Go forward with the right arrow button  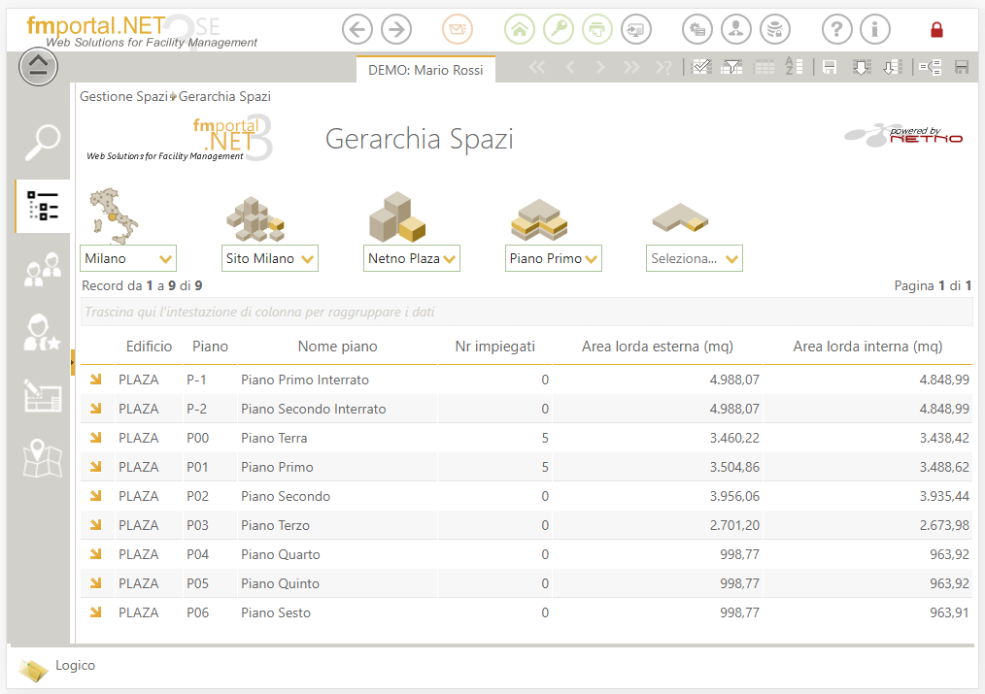[x=396, y=29]
